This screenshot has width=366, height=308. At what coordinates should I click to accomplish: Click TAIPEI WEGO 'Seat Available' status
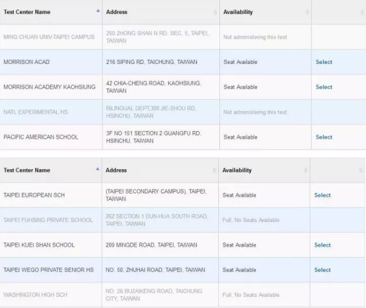point(239,270)
